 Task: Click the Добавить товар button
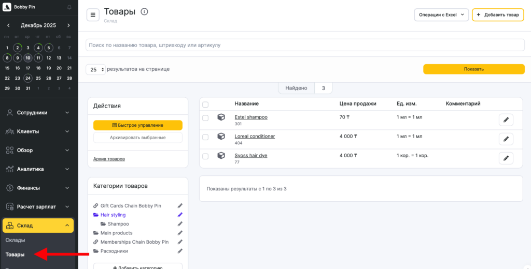point(497,15)
